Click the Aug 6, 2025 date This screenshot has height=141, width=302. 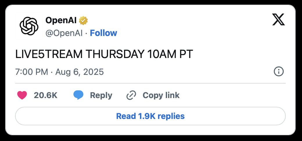point(80,72)
